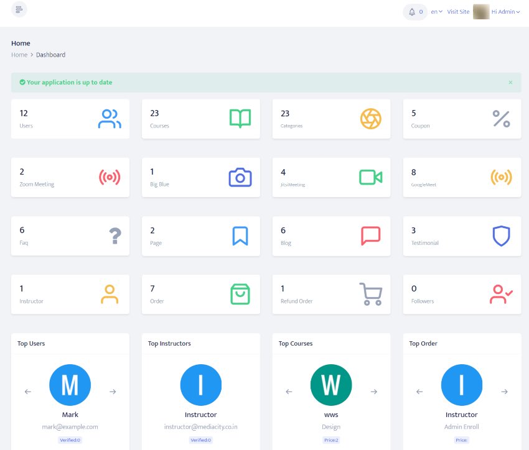This screenshot has height=450, width=529.
Task: Click the camera icon on the Big Blue card
Action: point(241,177)
